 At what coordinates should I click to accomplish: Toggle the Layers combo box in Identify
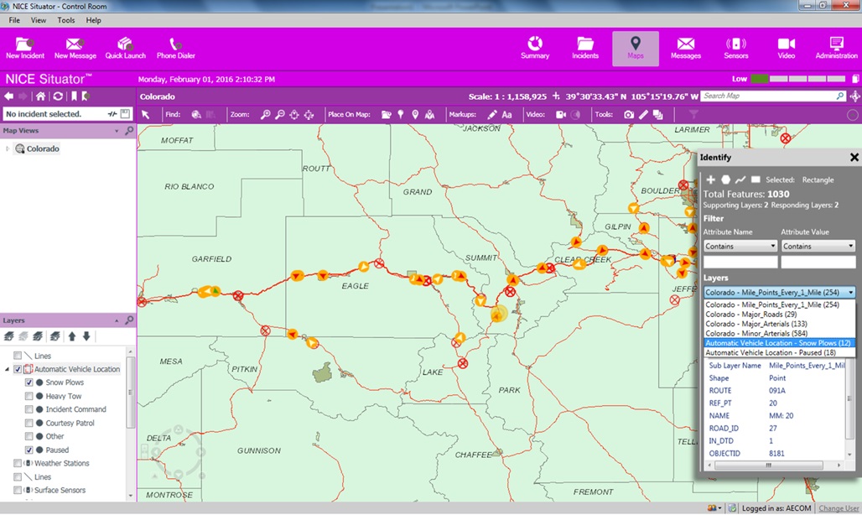point(780,293)
